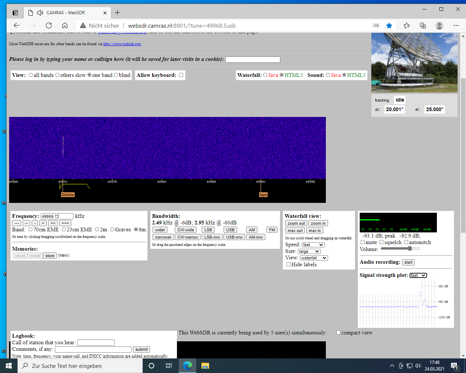Screen dimensions: 466x373
Task: Open the browser favorites list
Action: click(407, 25)
